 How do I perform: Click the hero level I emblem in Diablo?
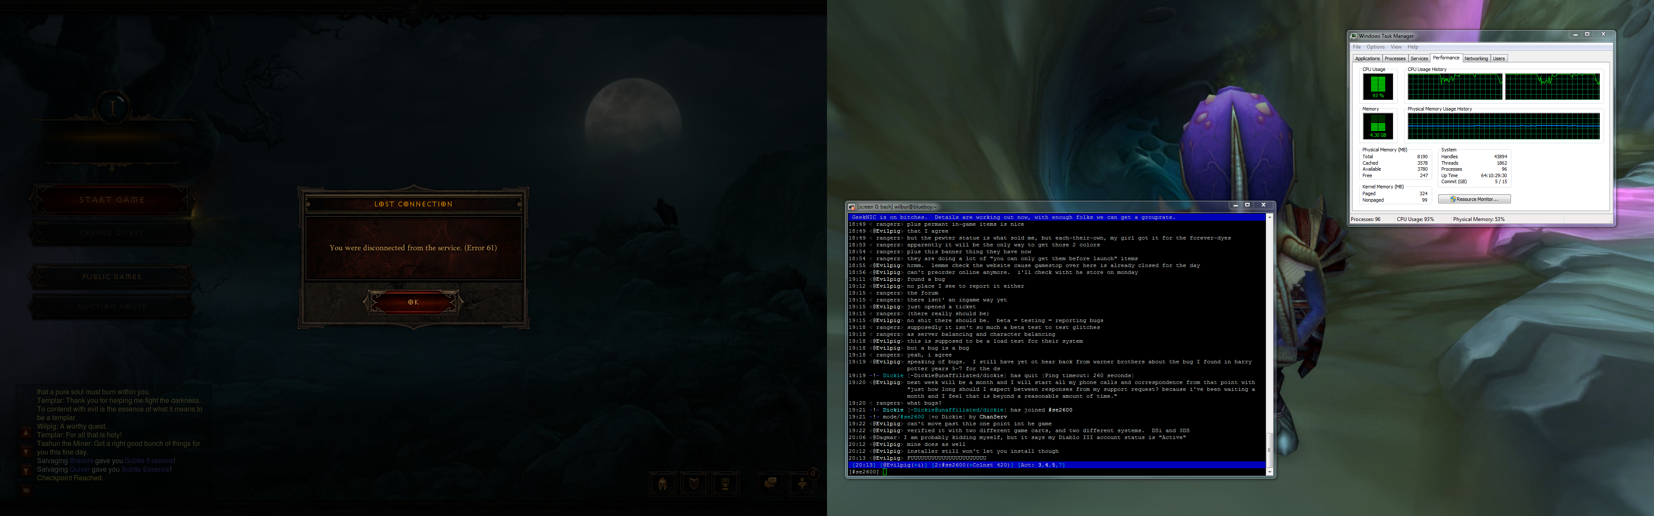[113, 107]
